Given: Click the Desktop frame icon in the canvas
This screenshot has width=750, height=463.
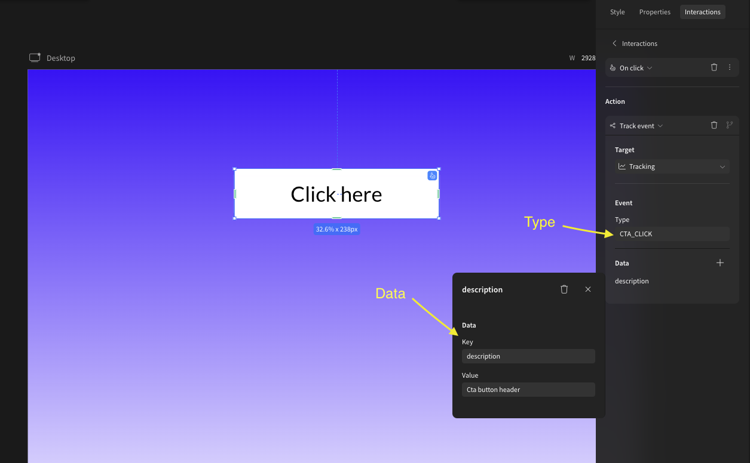Looking at the screenshot, I should point(35,57).
